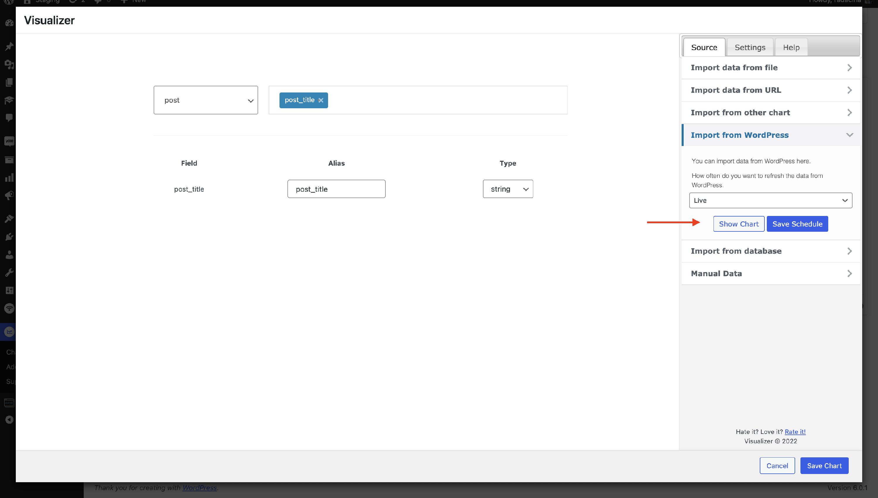Viewport: 878px width, 498px height.
Task: Click the Tools wrench icon
Action: point(9,273)
